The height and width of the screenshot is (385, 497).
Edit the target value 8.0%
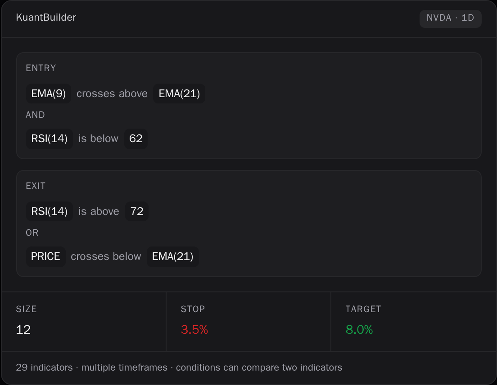[359, 330]
